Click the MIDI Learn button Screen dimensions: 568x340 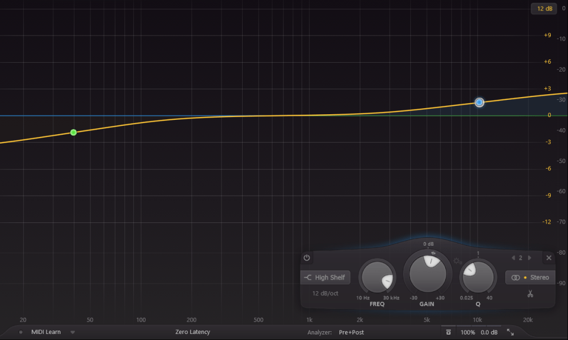pos(46,332)
